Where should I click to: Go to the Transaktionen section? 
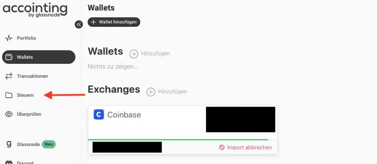[x=32, y=76]
